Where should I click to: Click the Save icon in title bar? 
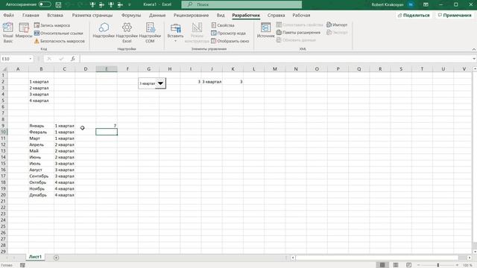(58, 4)
